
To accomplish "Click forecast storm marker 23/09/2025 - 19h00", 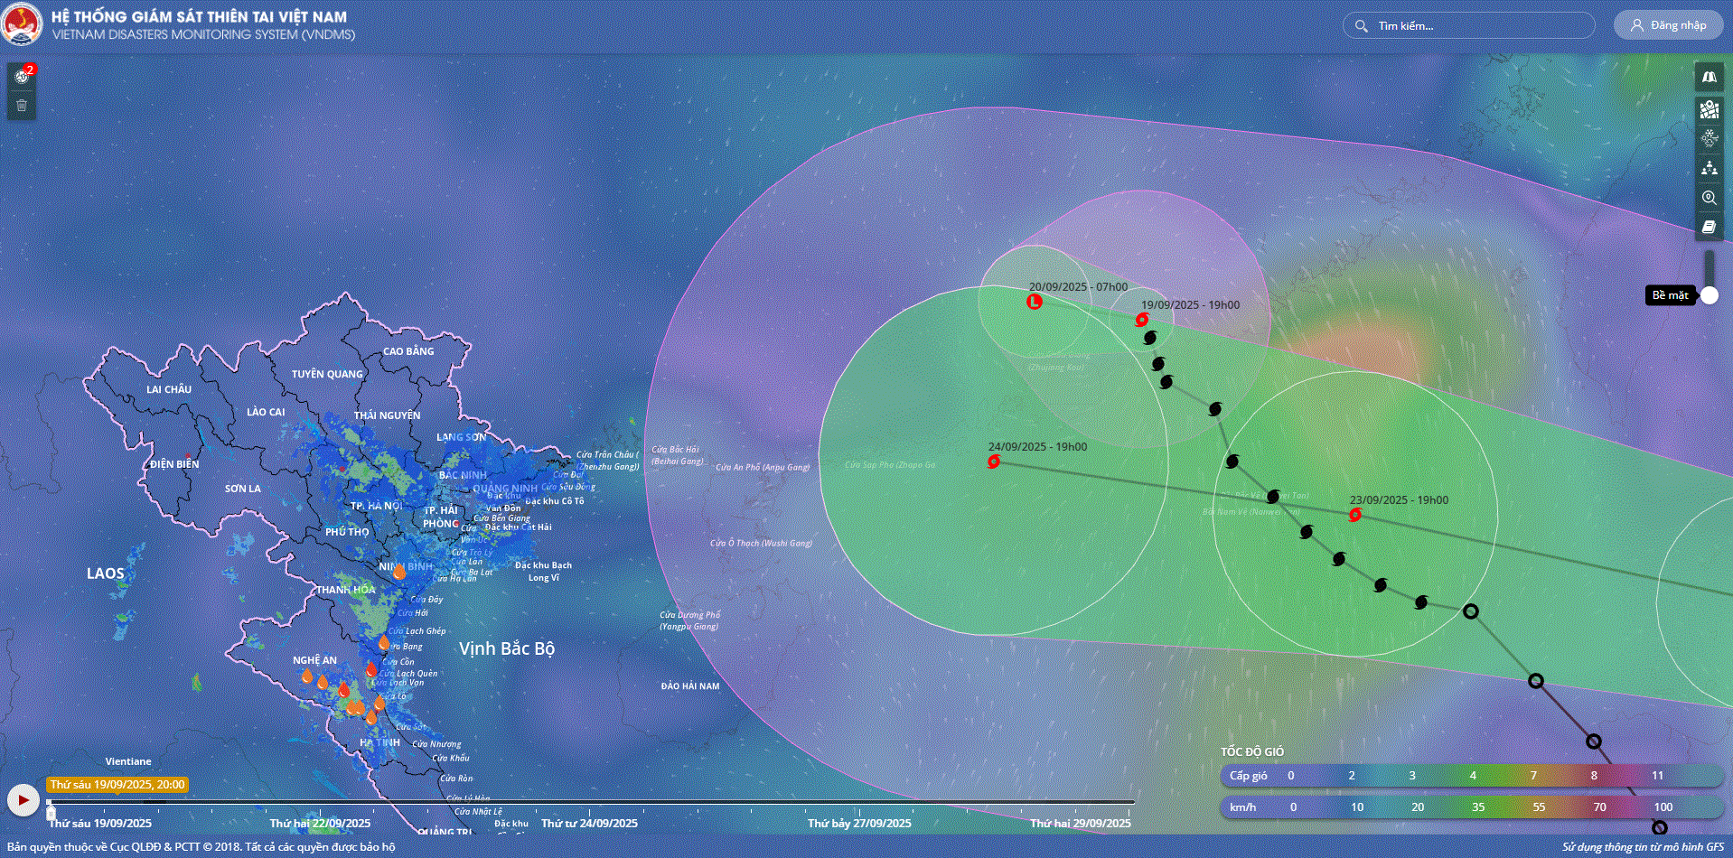I will tap(1354, 515).
